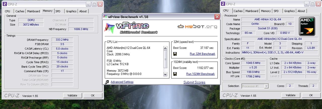Screen dimensions: 322x109
Task: Click OK in left CPU-Z window
Action: pos(93,95)
